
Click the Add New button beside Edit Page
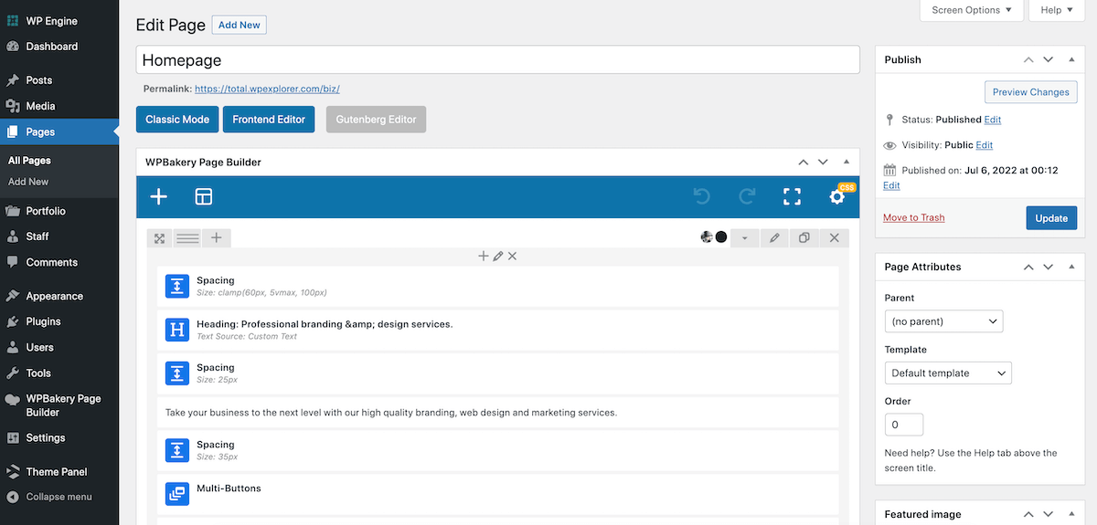pyautogui.click(x=239, y=25)
